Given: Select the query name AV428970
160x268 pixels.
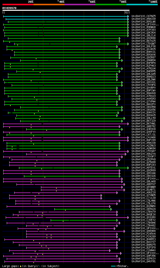Looking at the screenshot, I should click(x=9, y=8).
